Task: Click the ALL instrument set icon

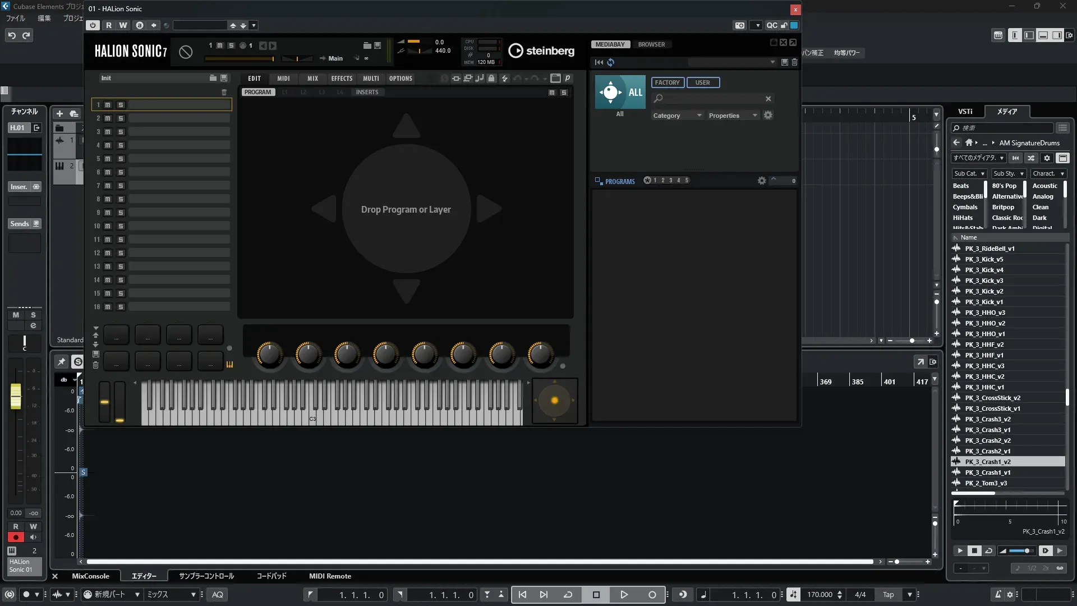Action: tap(620, 92)
